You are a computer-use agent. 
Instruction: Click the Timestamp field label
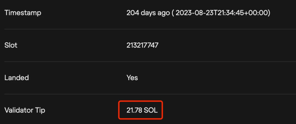pos(23,13)
